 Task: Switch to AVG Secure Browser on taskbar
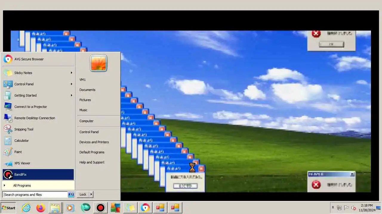pos(145,208)
